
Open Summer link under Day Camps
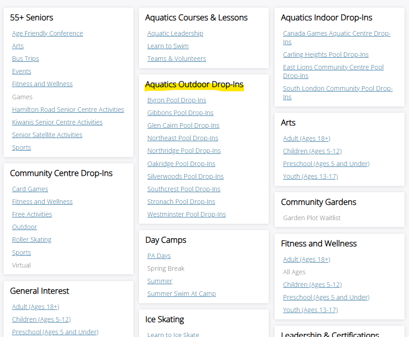160,281
